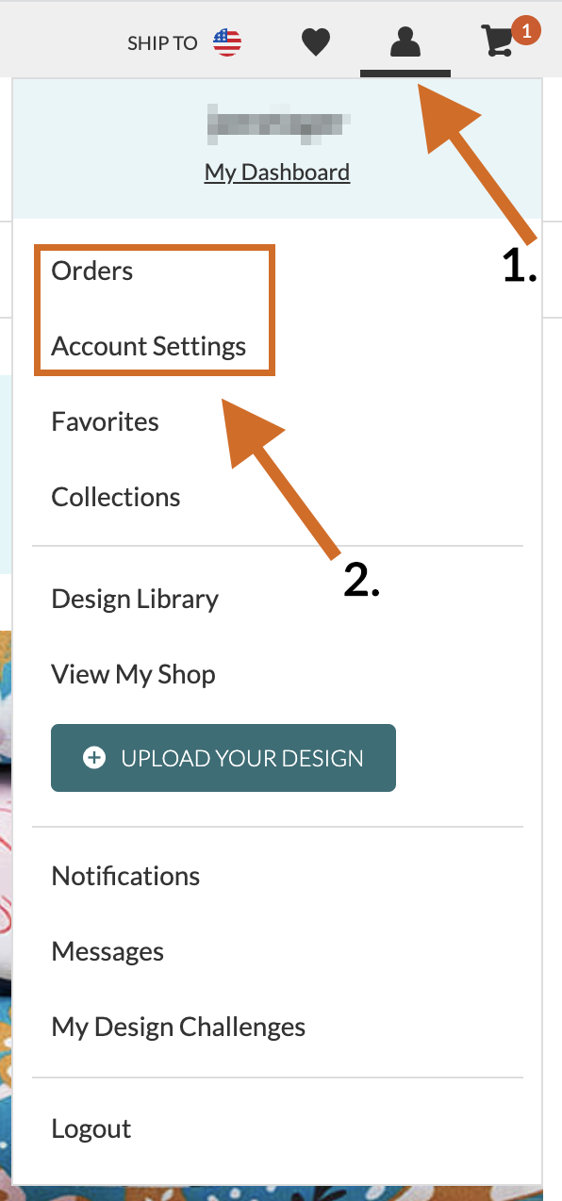Open Collections
The image size is (562, 1201).
click(x=115, y=497)
